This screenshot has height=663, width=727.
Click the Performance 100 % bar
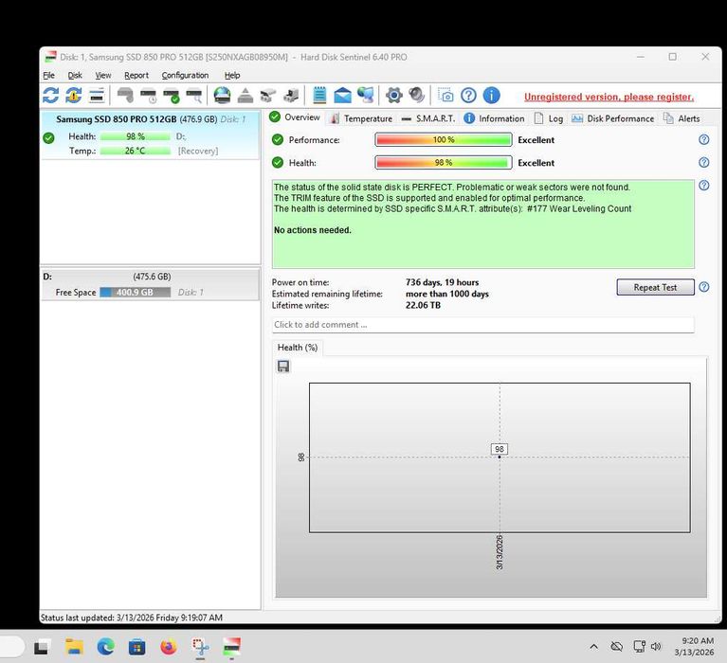coord(444,139)
